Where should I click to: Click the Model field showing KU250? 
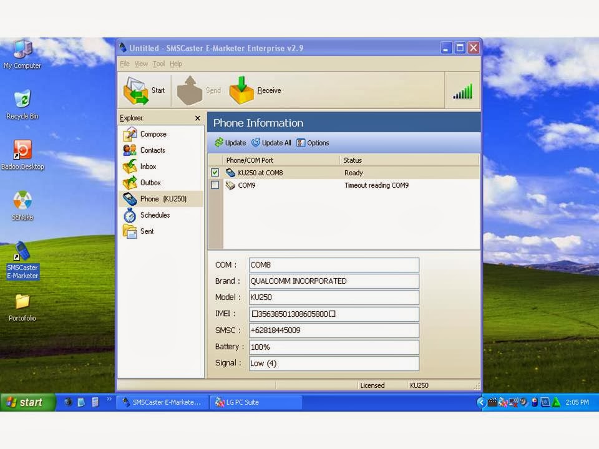(334, 297)
